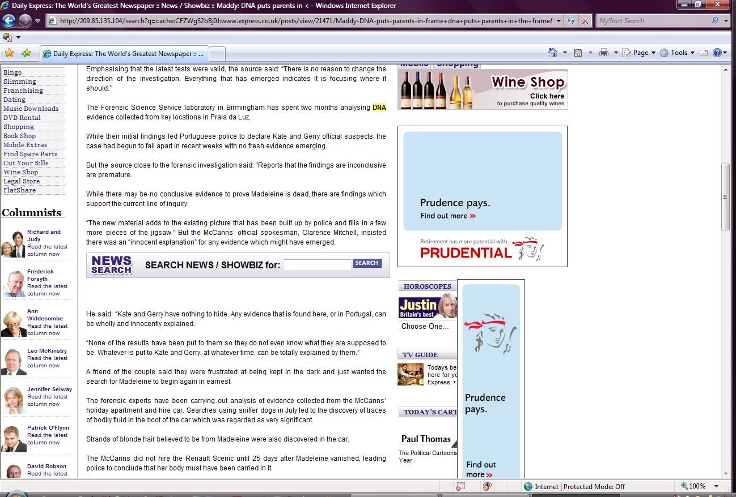Click the Help question mark icon
This screenshot has width=736, height=497.
(x=717, y=53)
